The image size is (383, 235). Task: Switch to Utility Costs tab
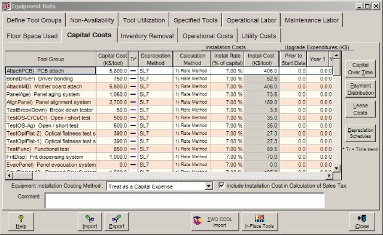(x=259, y=36)
